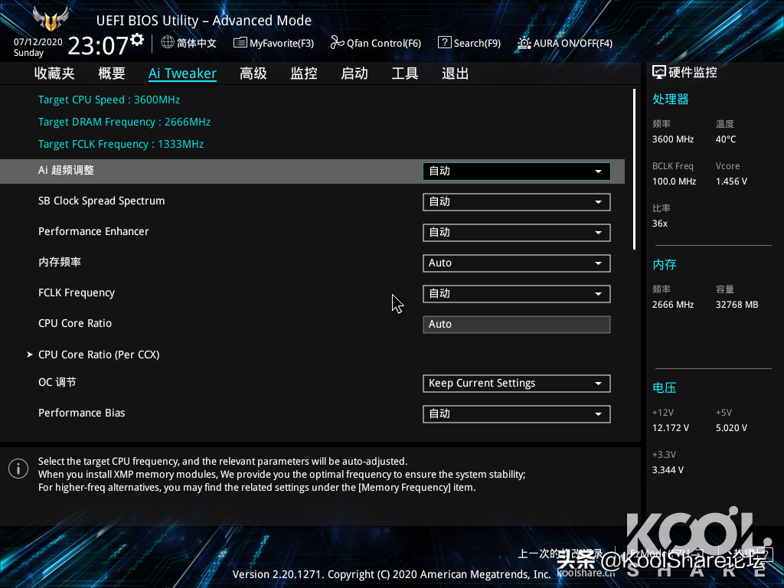Click the 电压 section heading
The width and height of the screenshot is (784, 588).
click(665, 387)
